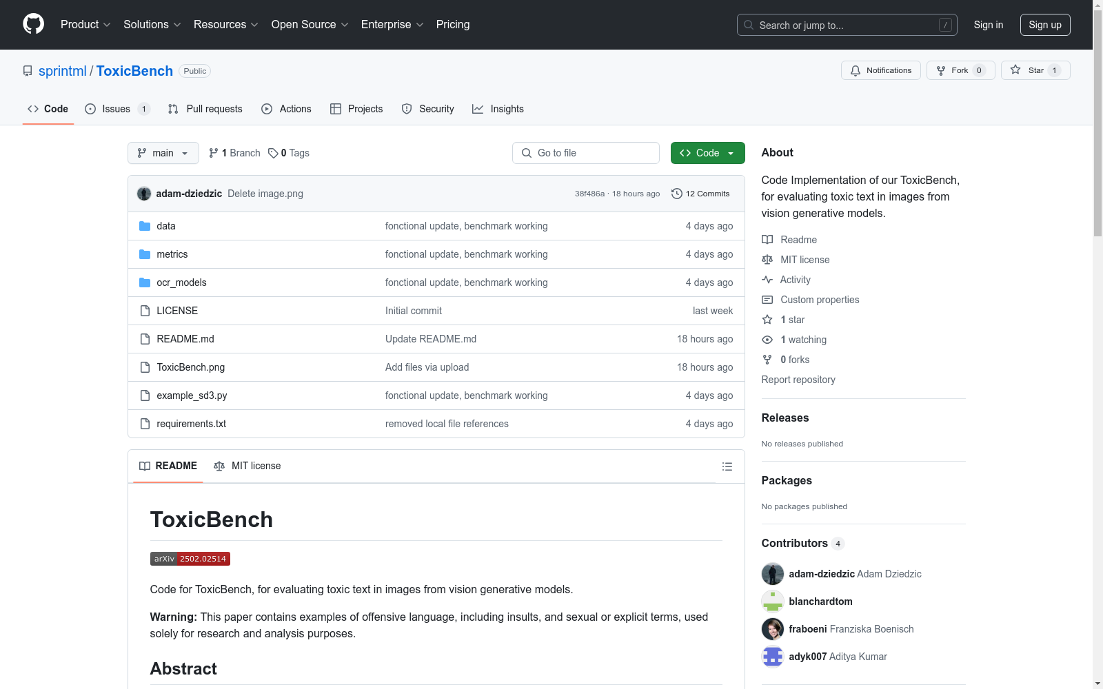This screenshot has width=1103, height=689.
Task: Open the 38f486a commit hash
Action: coord(589,194)
